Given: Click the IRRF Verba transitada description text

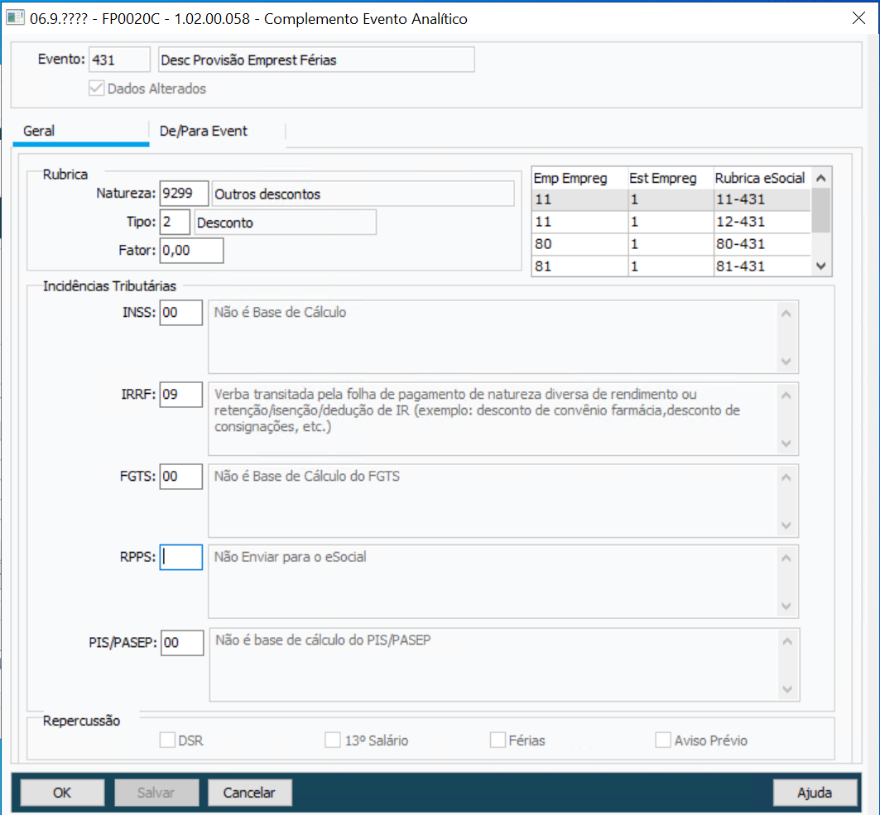Looking at the screenshot, I should tap(477, 410).
